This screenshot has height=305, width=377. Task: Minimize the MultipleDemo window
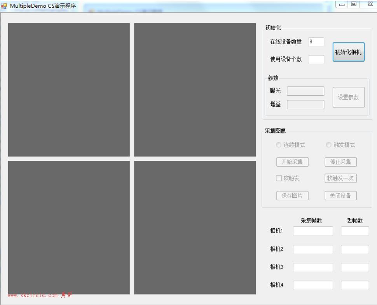[342, 4]
